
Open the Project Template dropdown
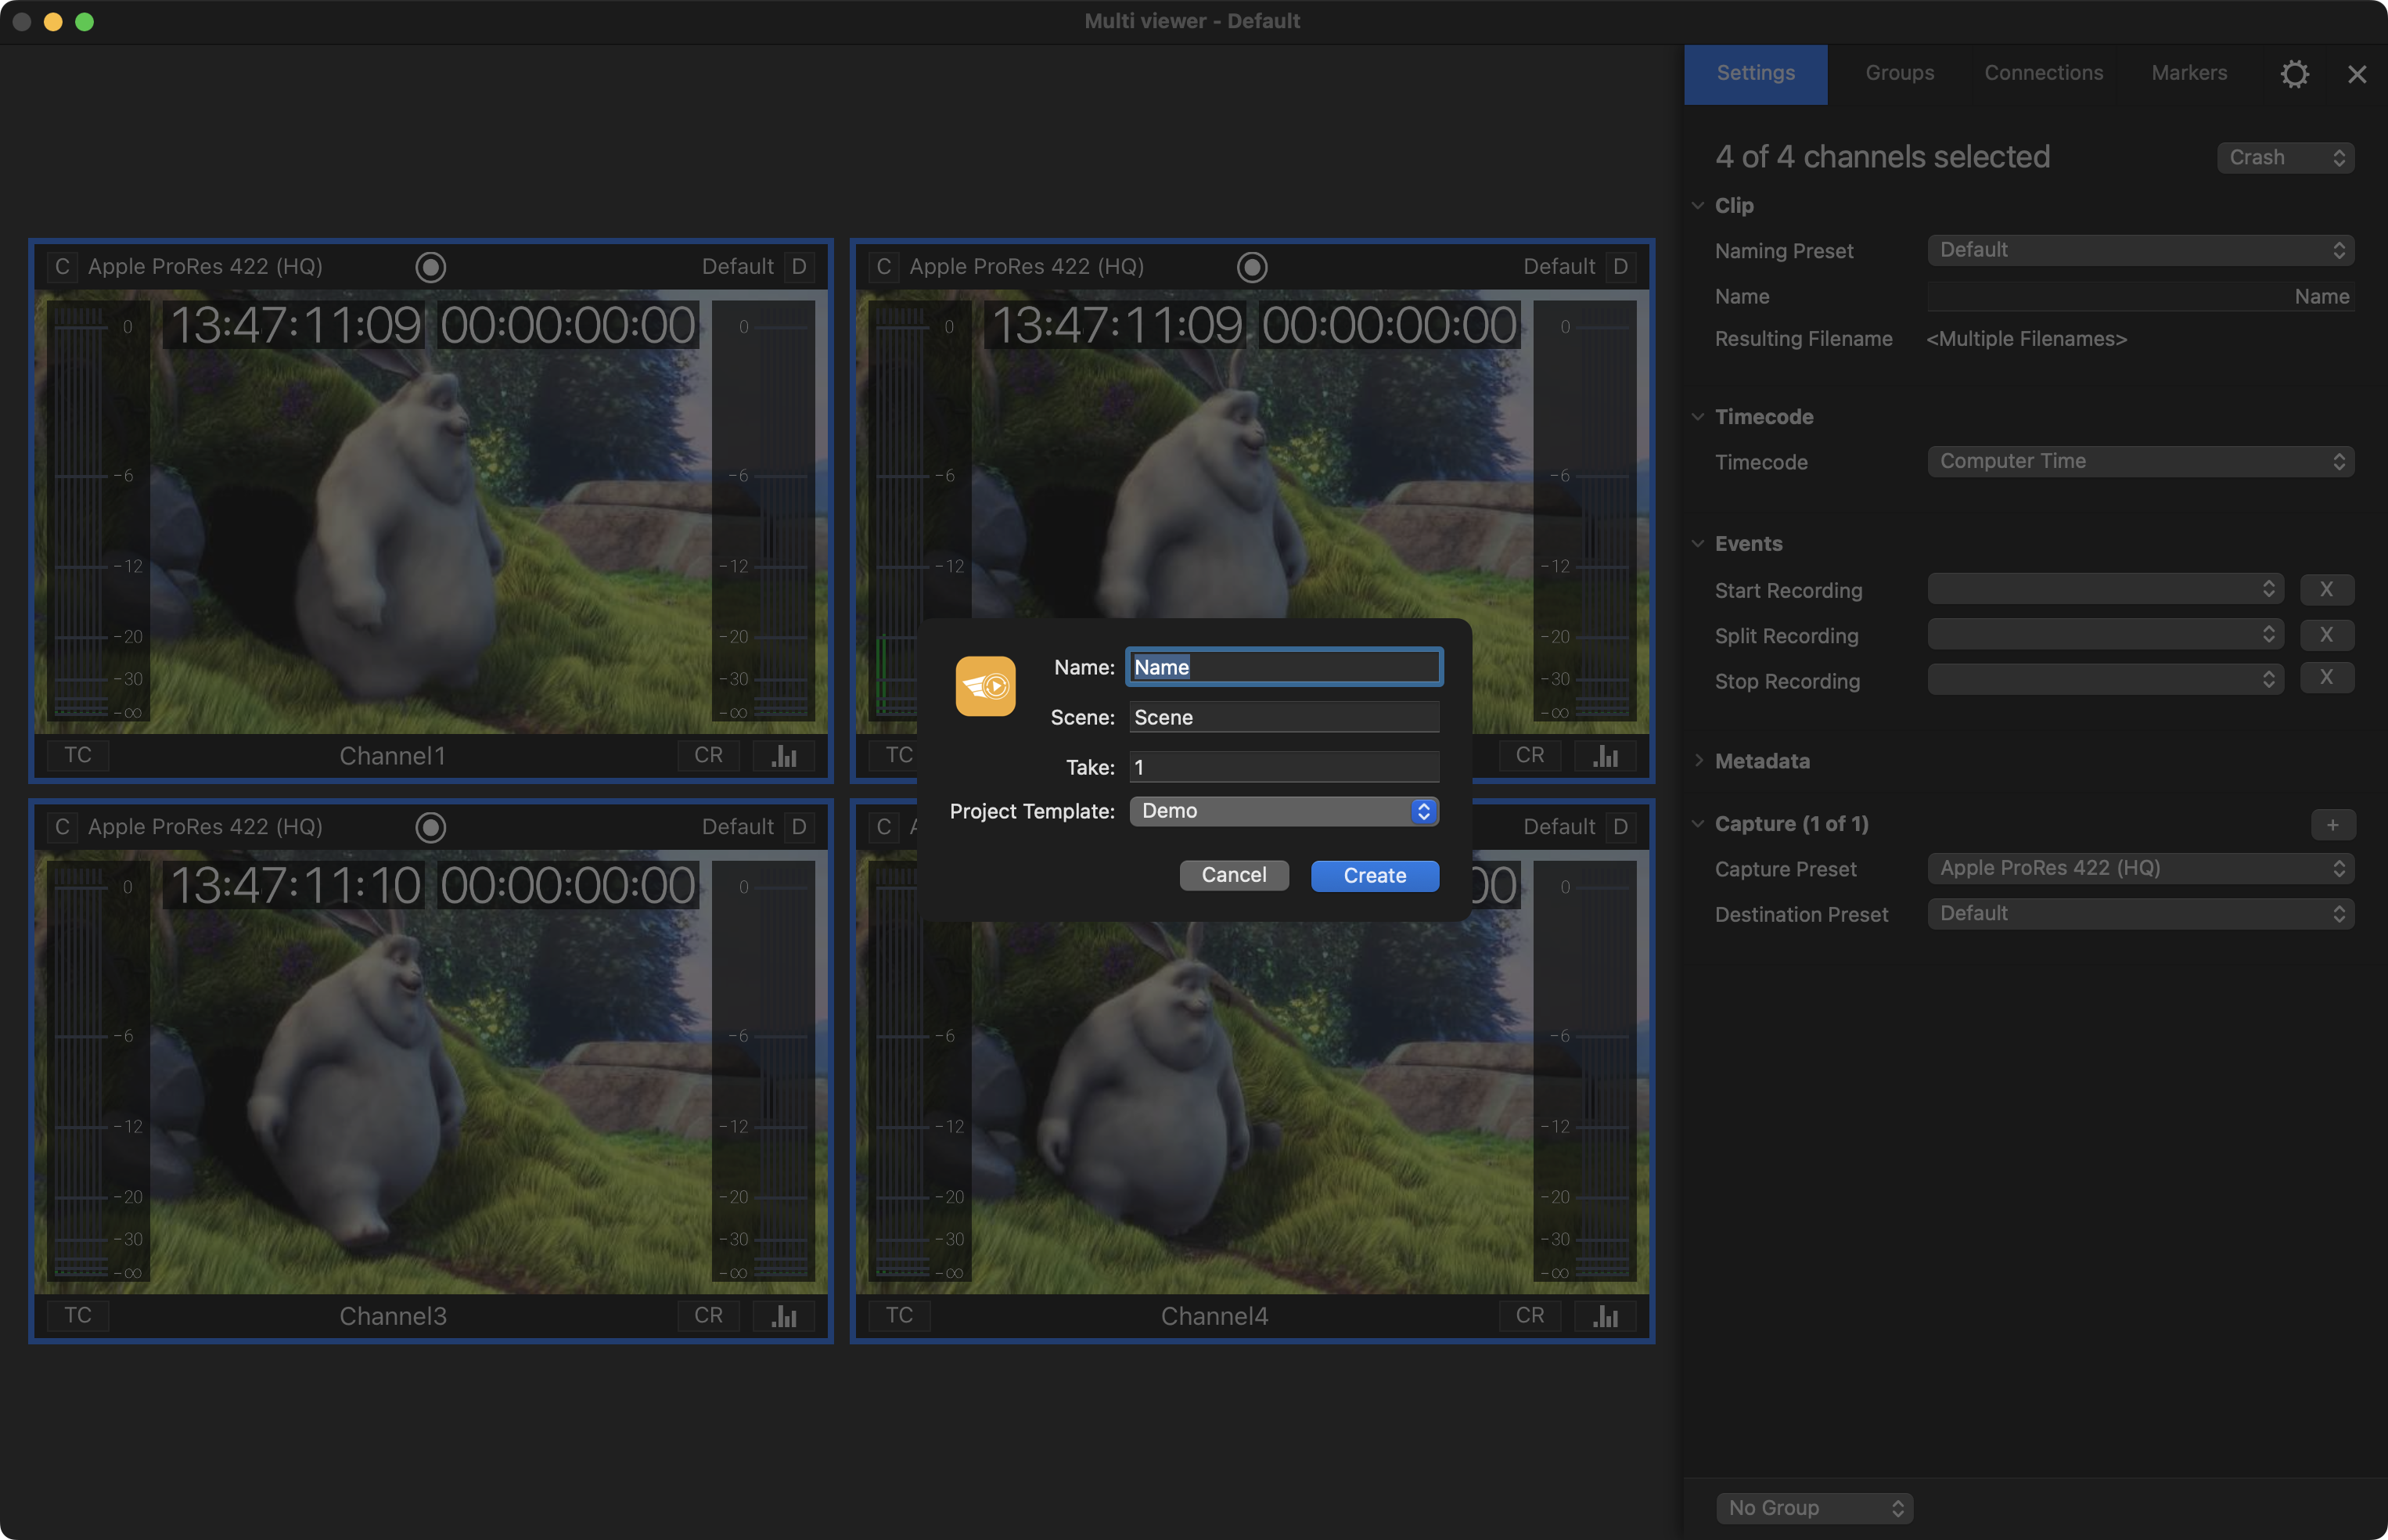click(1285, 811)
